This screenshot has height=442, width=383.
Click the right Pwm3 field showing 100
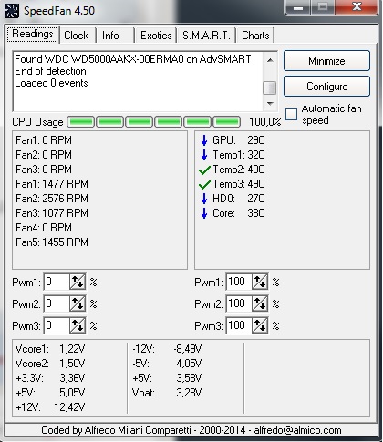pyautogui.click(x=239, y=325)
